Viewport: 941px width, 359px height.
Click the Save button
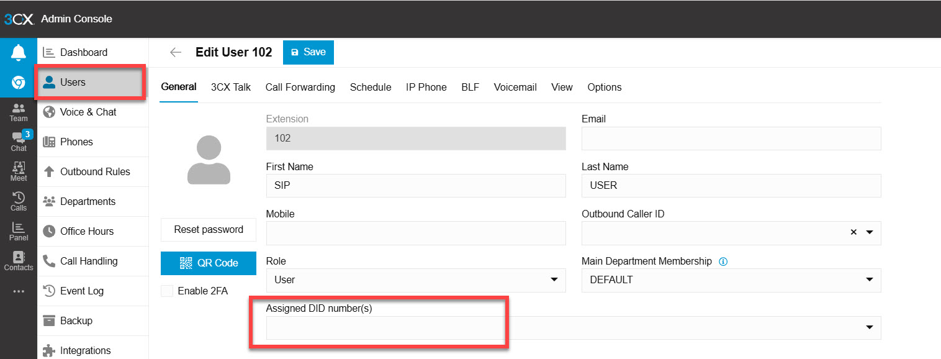point(308,52)
